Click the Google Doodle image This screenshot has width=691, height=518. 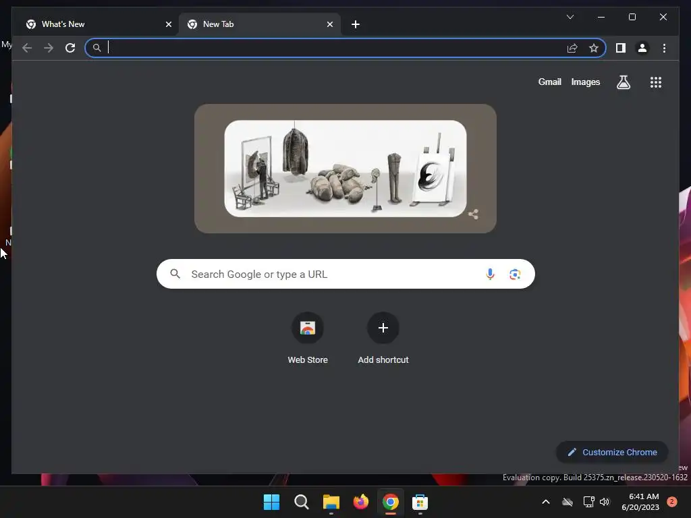(x=345, y=168)
